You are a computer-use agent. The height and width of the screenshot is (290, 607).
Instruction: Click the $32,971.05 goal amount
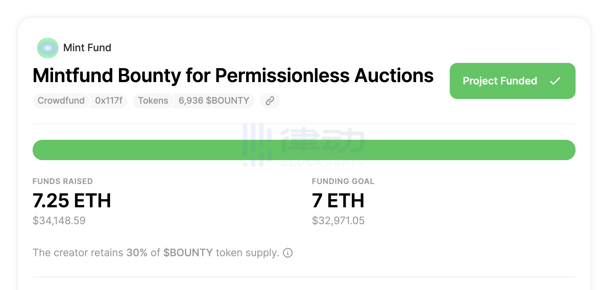click(338, 221)
